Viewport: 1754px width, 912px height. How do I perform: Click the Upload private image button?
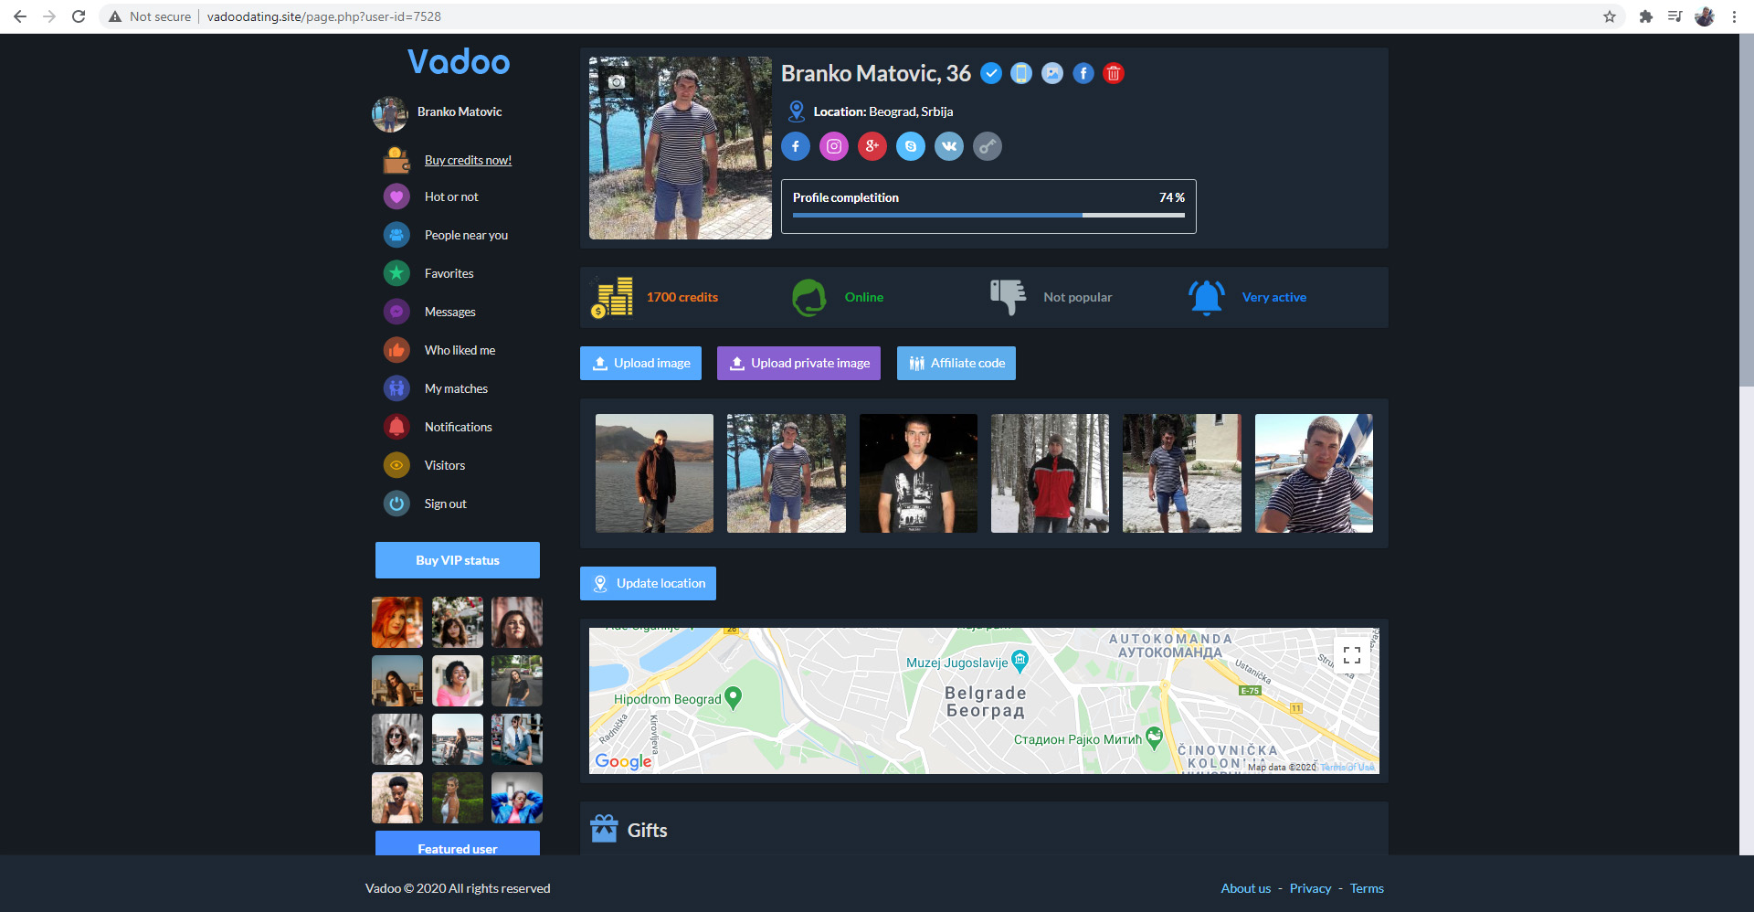(799, 363)
